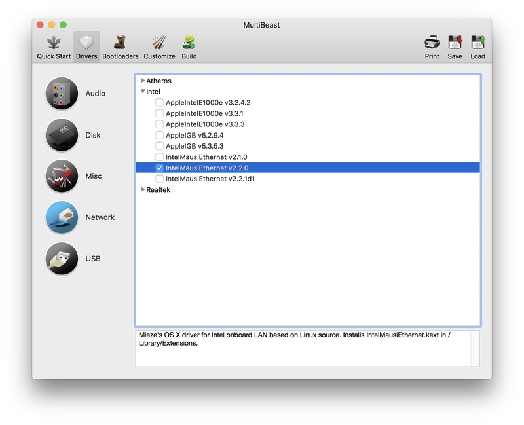Enable AppleIntelE1000e v3.3.1 checkbox
The image size is (524, 425).
[159, 113]
